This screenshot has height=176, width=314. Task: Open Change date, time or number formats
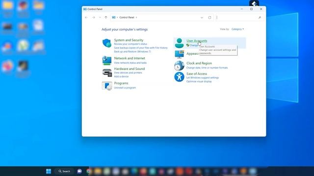click(207, 67)
